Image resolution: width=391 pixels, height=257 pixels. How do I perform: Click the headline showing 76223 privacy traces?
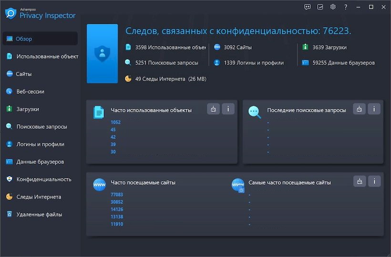pos(238,31)
